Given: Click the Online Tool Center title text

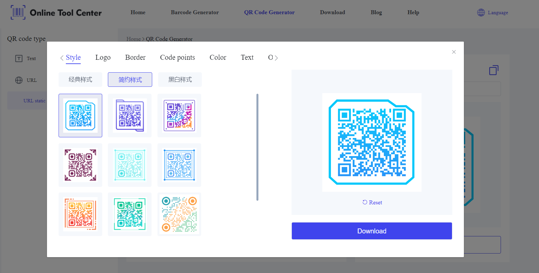Looking at the screenshot, I should (x=66, y=13).
